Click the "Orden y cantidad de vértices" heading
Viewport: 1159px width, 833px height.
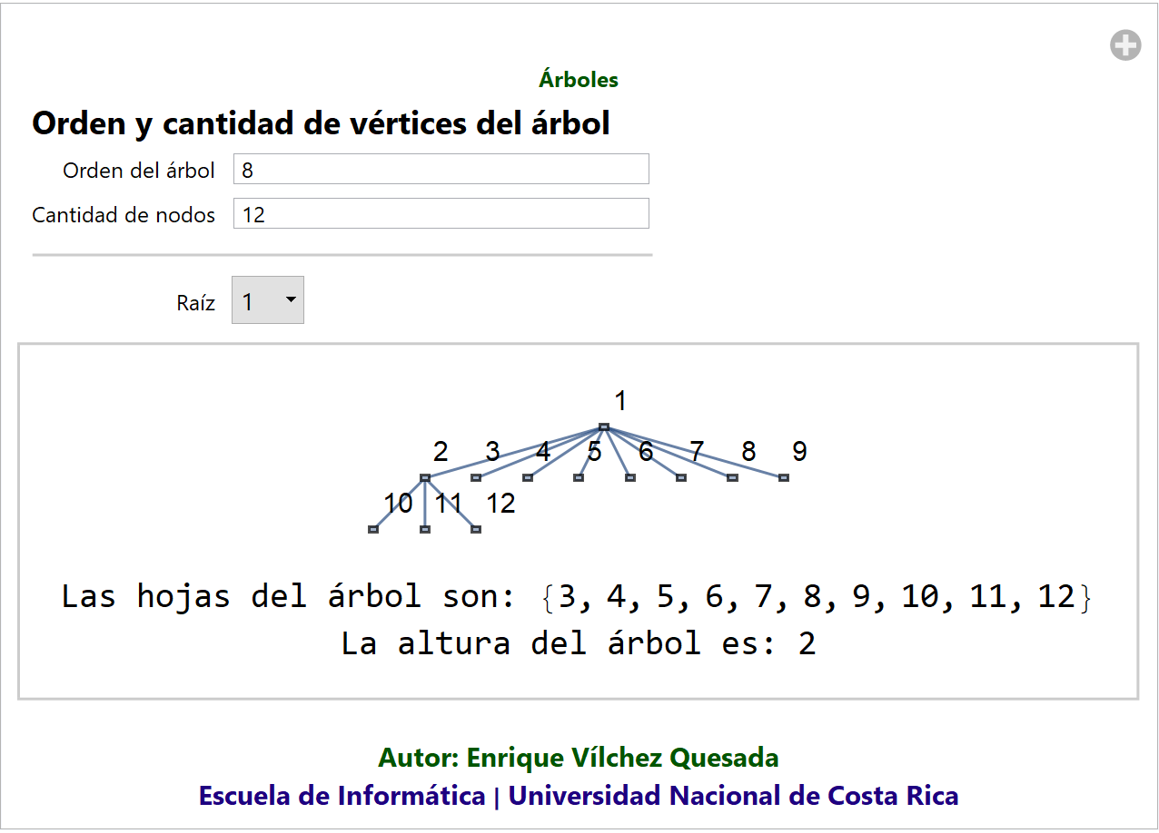(321, 123)
